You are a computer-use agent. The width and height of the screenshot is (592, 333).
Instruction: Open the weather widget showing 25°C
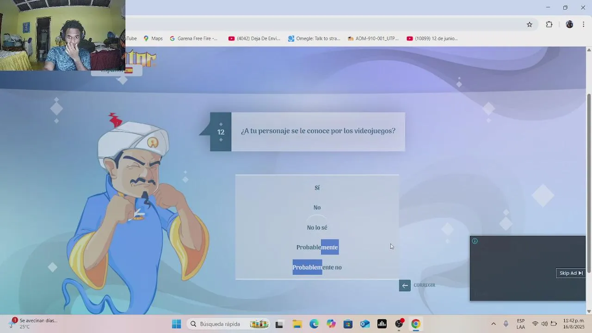pyautogui.click(x=33, y=324)
